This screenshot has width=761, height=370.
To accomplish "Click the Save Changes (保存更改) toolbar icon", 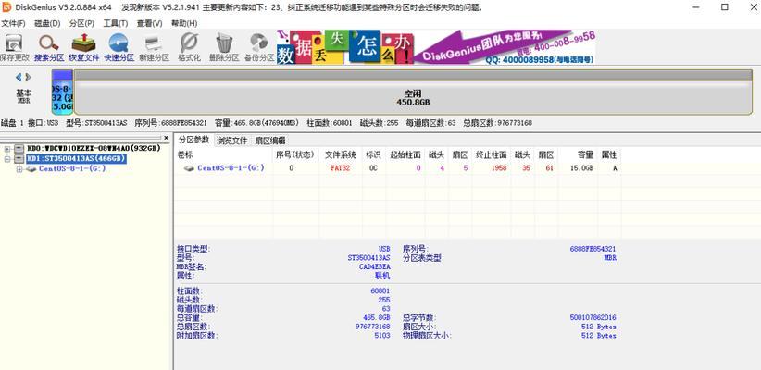I will 14,47.
